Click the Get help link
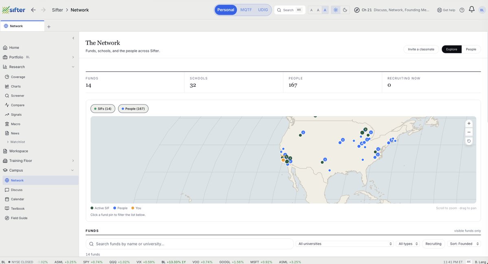Image resolution: width=488 pixels, height=264 pixels. coord(446,10)
